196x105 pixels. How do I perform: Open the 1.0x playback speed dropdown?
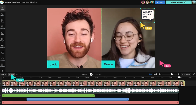point(3,74)
